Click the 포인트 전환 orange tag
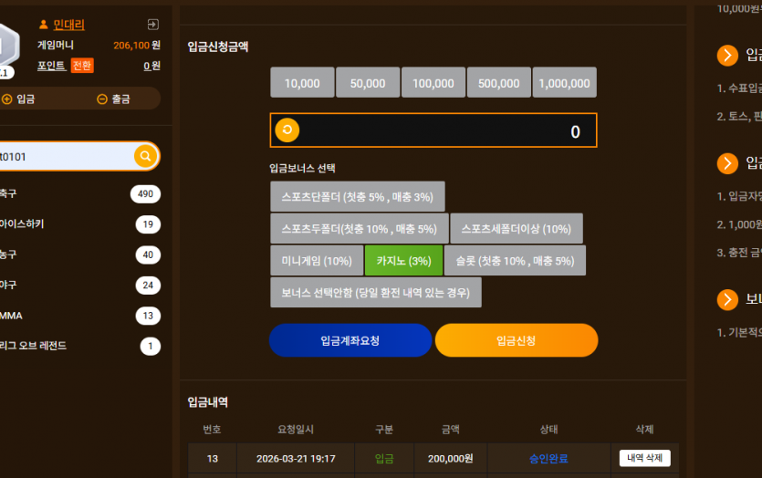 (82, 66)
